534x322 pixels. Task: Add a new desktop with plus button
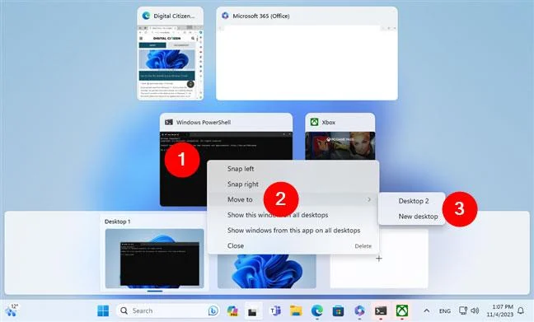coord(379,259)
